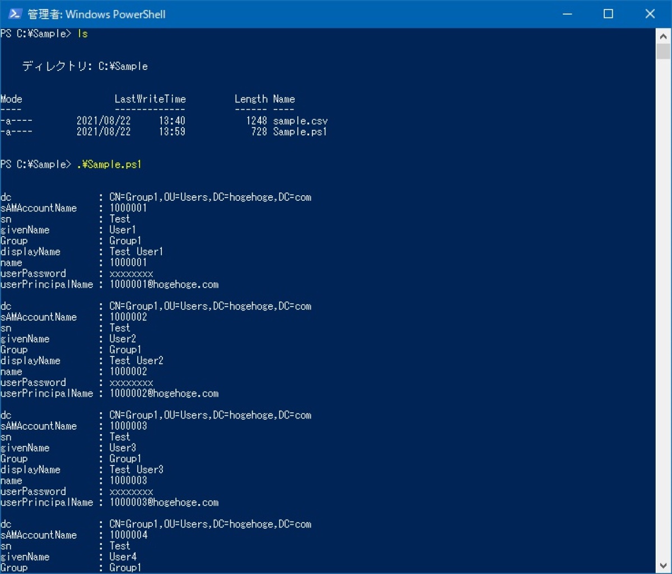This screenshot has width=672, height=574.
Task: Click the sample.csv filename in directory listing
Action: (x=300, y=120)
